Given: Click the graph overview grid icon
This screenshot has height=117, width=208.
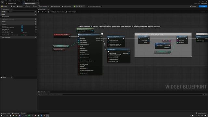Looking at the screenshot, I should pos(49,12).
